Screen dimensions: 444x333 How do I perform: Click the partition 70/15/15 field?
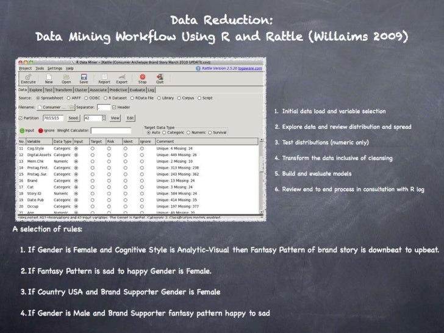point(53,118)
